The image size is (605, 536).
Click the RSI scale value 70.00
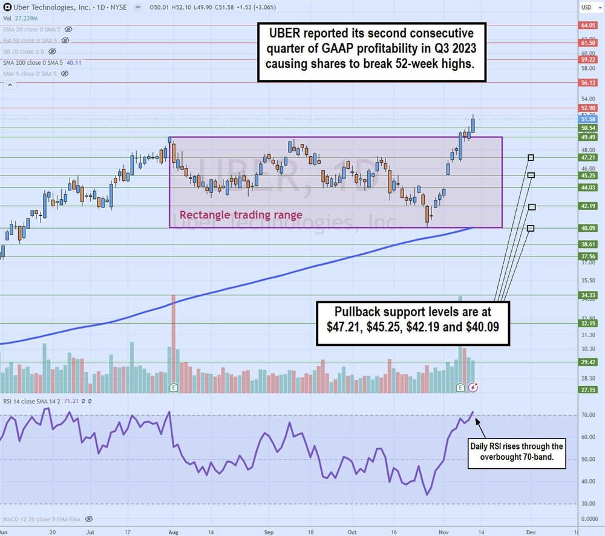pyautogui.click(x=588, y=415)
